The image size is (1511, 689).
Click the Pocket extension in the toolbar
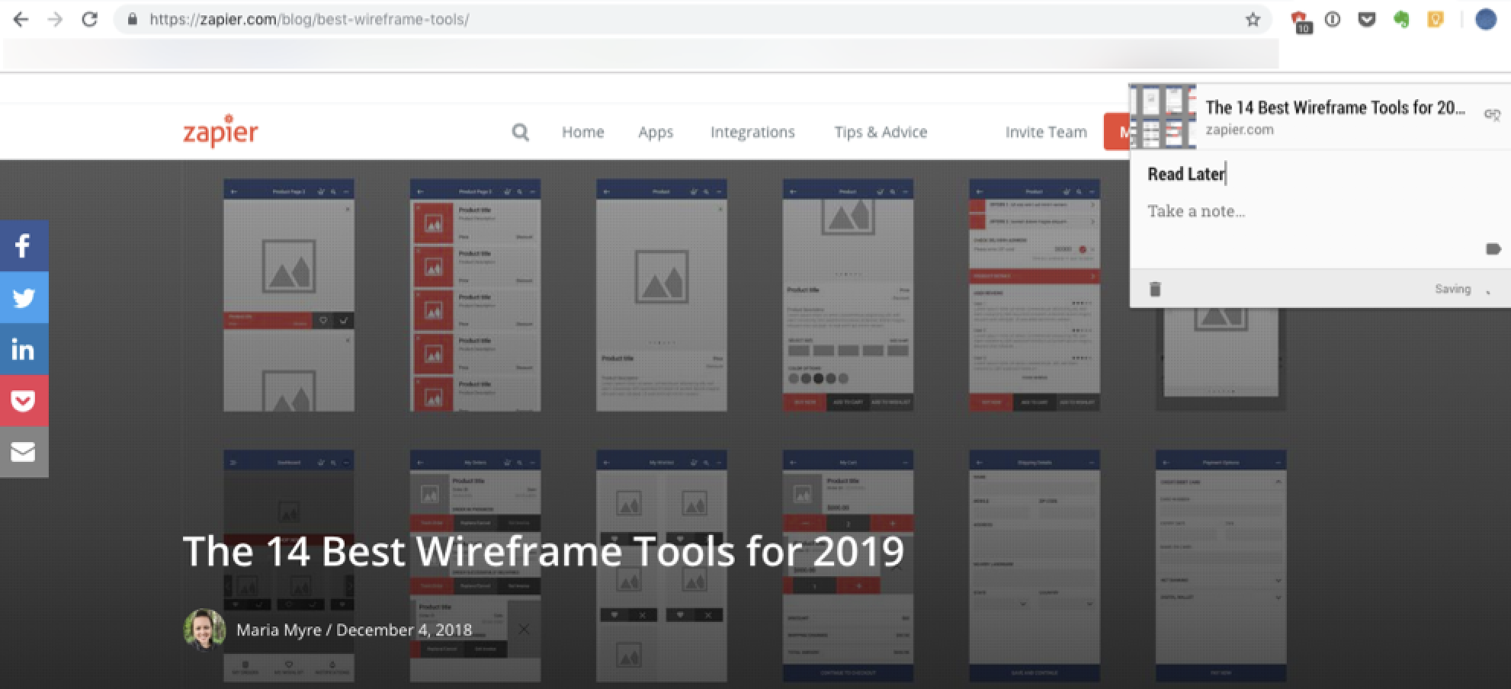point(1367,20)
